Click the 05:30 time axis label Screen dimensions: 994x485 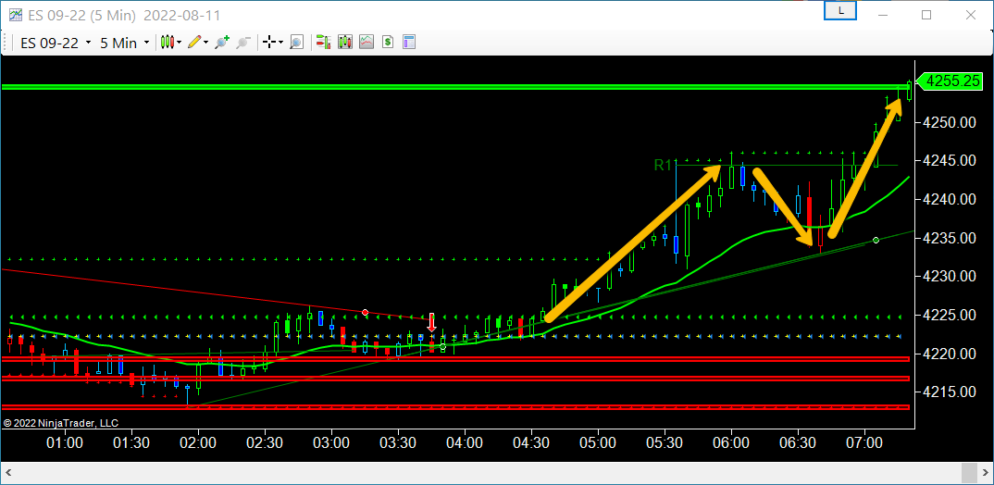coord(665,441)
